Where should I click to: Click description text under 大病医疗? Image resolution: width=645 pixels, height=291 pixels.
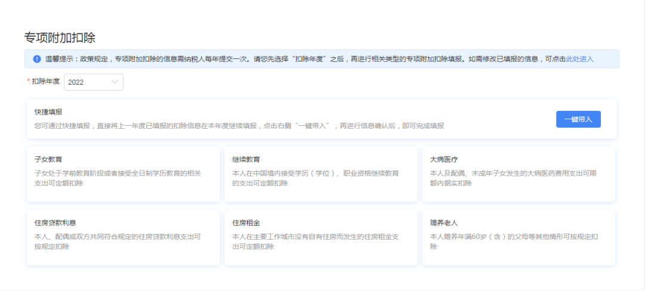pos(514,178)
